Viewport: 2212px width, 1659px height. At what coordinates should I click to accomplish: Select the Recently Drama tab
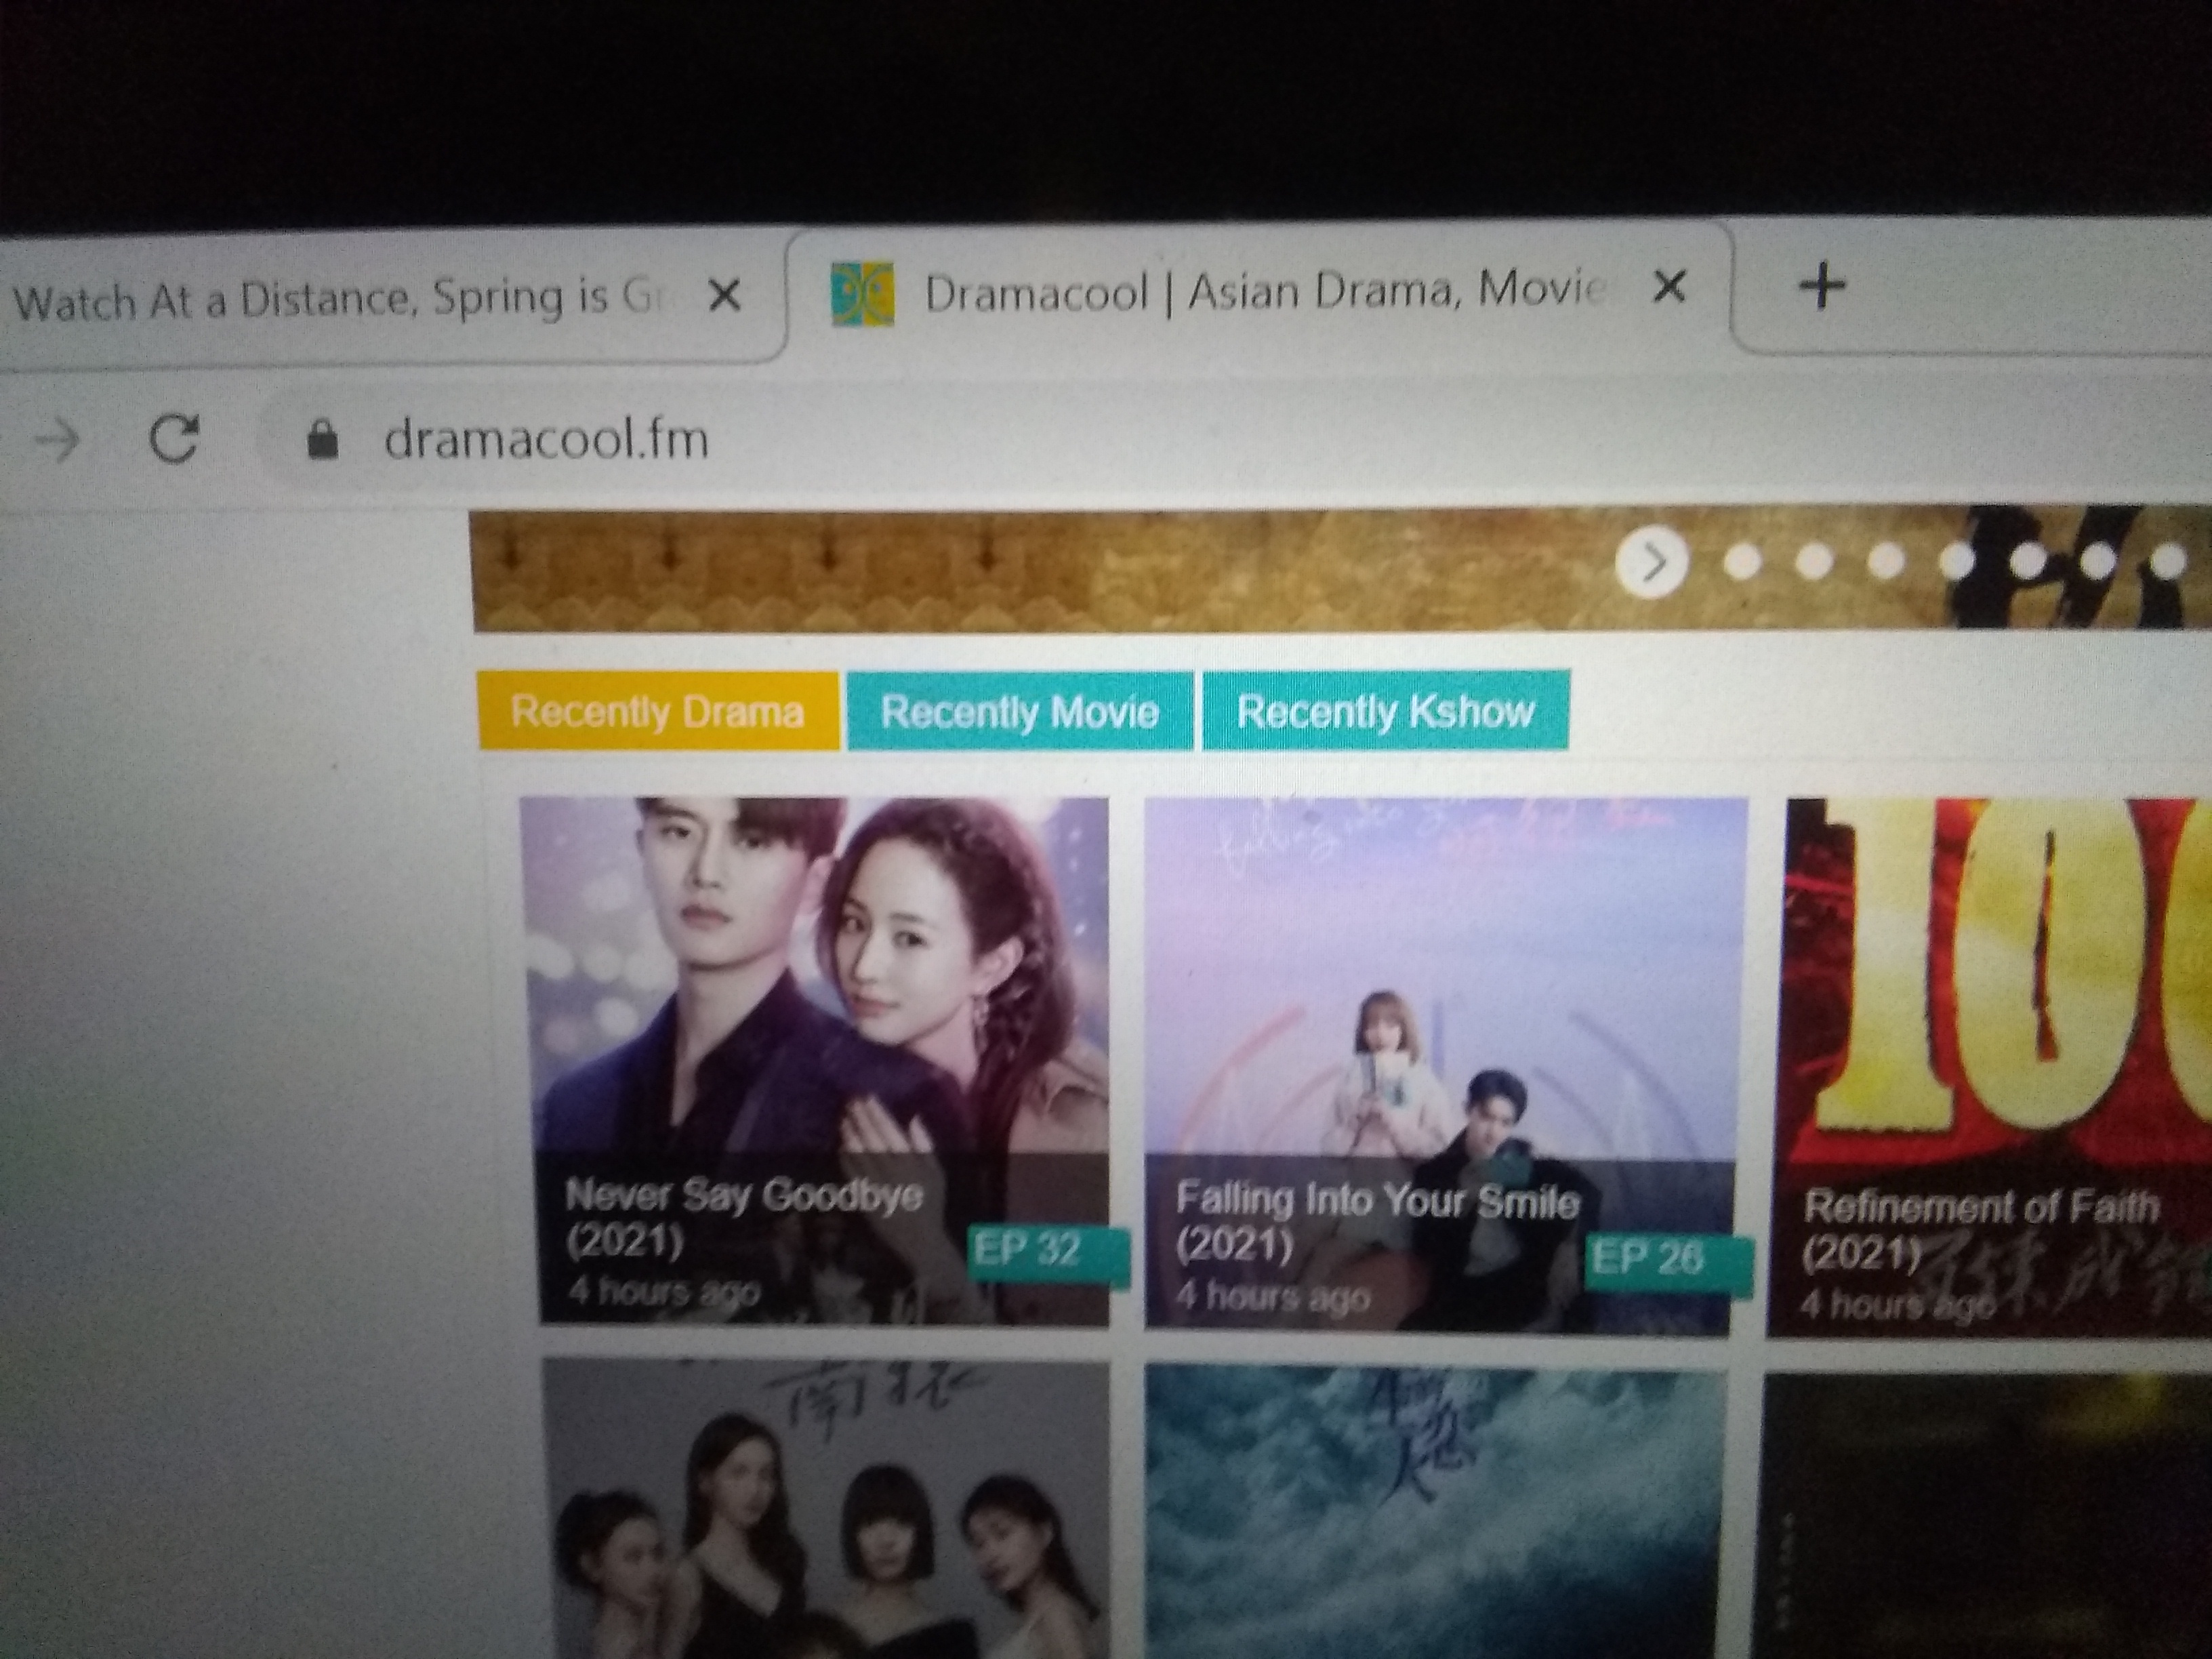658,711
